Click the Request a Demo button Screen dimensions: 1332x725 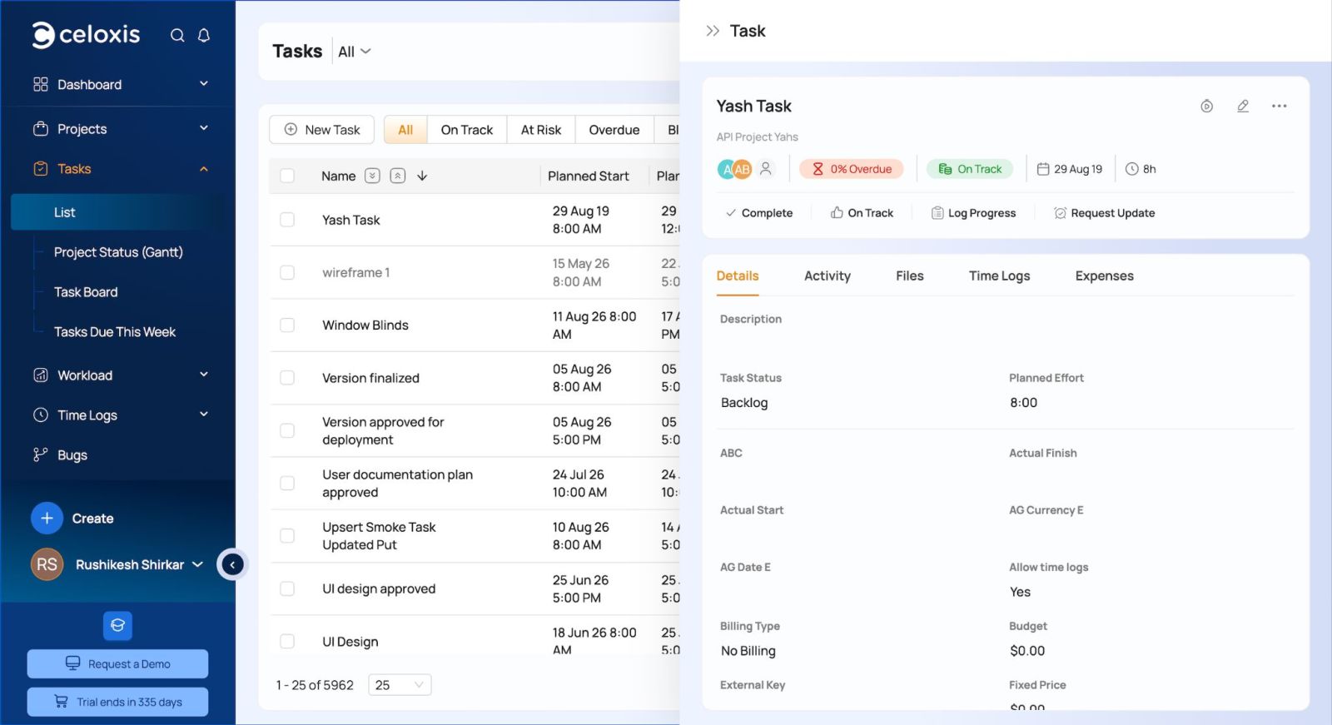[x=117, y=664]
